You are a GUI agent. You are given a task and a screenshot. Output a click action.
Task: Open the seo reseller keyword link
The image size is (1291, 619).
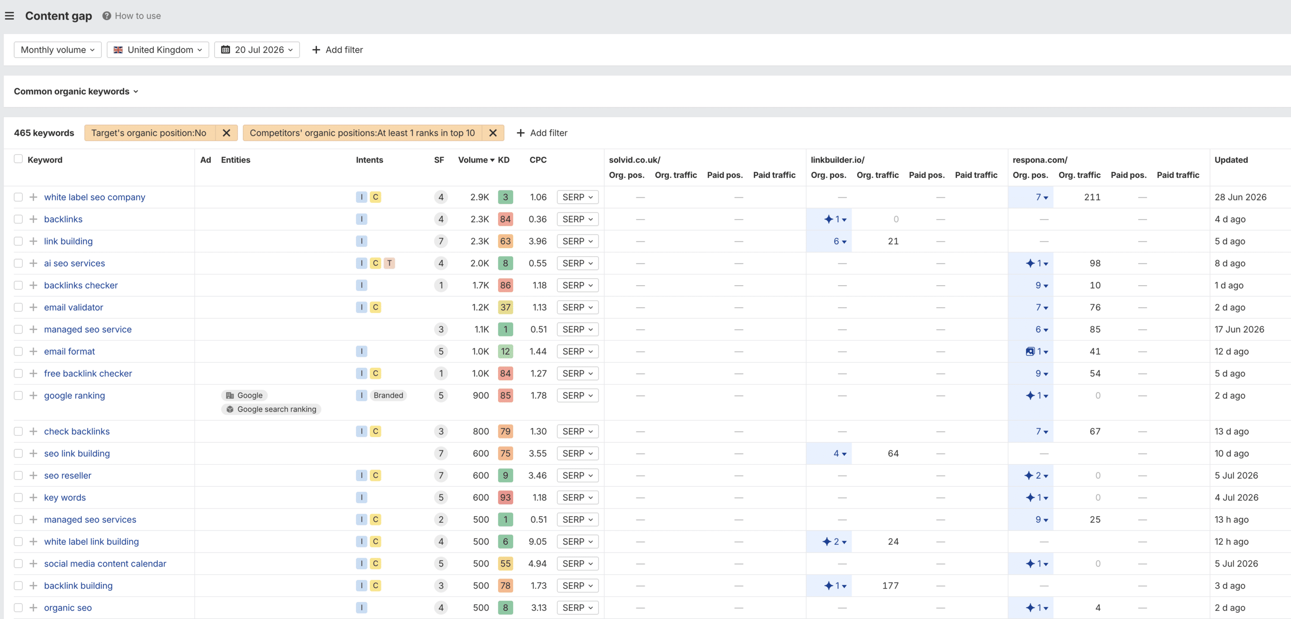68,475
